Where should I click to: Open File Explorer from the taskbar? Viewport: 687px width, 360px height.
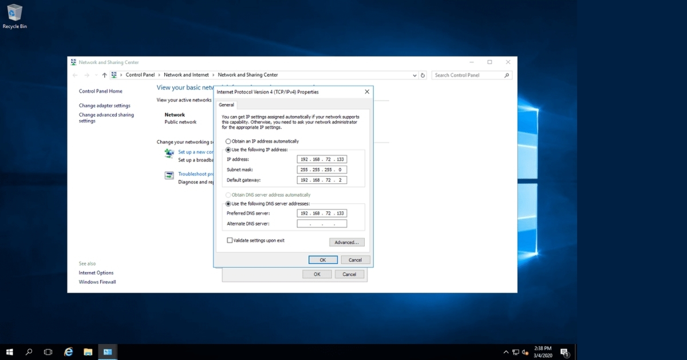pos(88,351)
